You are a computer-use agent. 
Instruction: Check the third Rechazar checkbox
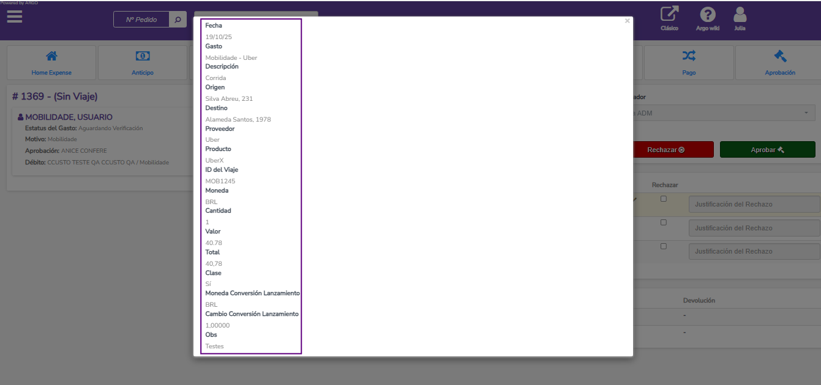(x=663, y=246)
